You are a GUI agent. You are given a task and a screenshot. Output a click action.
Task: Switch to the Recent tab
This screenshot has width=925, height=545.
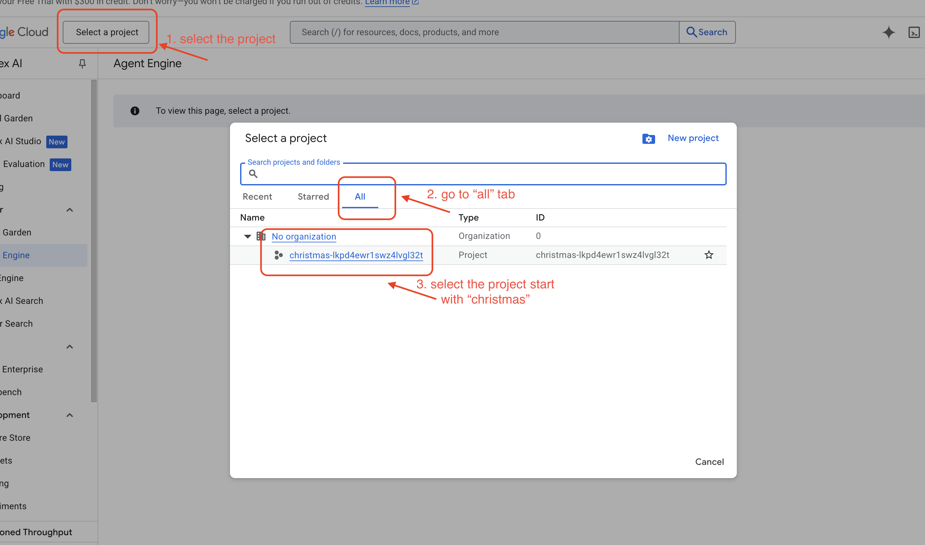pyautogui.click(x=257, y=196)
